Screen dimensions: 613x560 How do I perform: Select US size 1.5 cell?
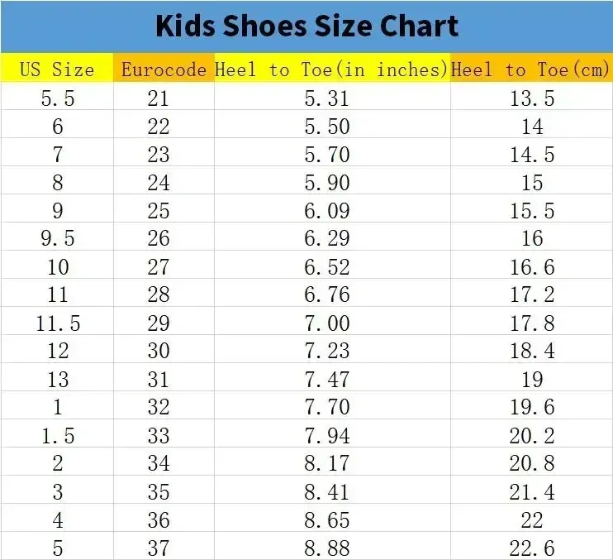[x=57, y=436]
